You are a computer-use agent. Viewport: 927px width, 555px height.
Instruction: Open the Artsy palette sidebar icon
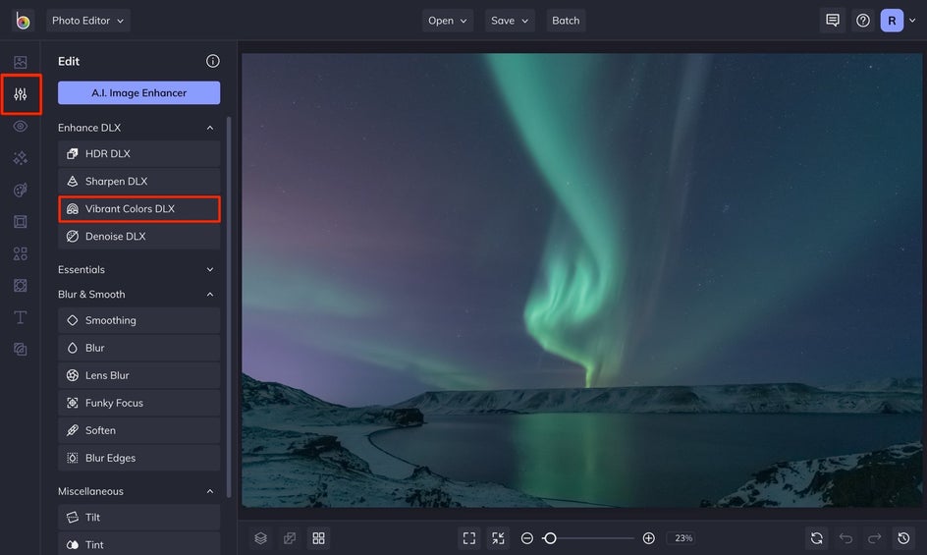point(20,190)
